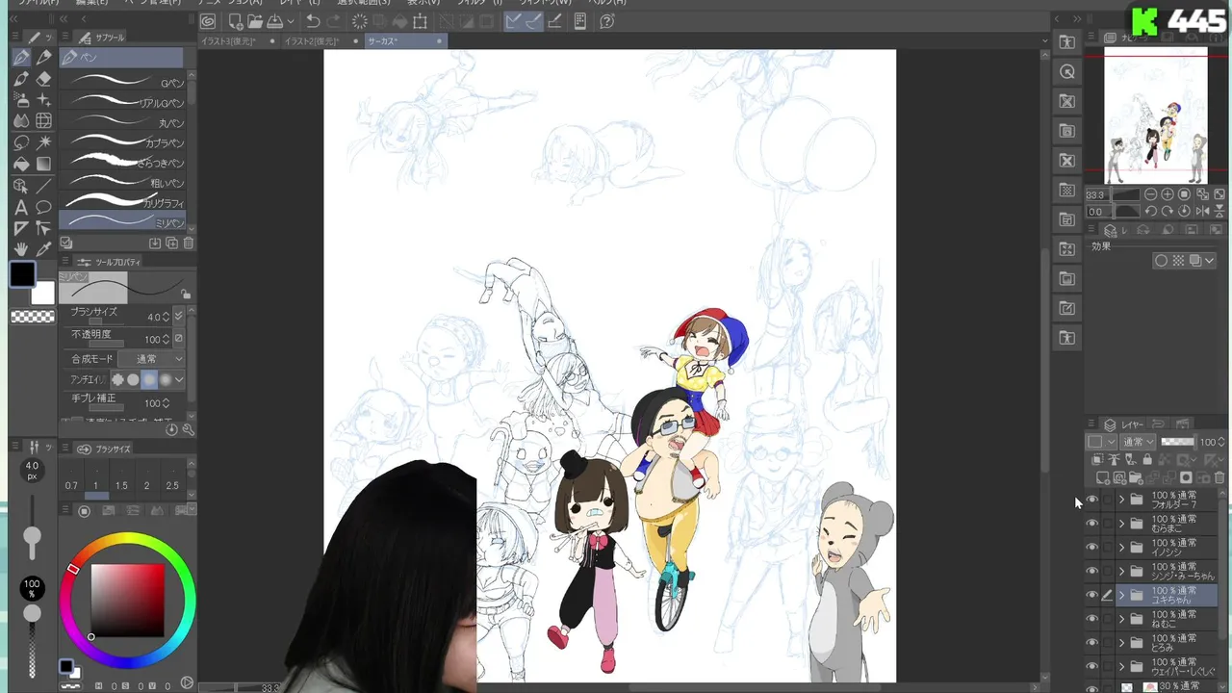
Task: Expand the フォルダー 7 layer folder
Action: point(1121,500)
